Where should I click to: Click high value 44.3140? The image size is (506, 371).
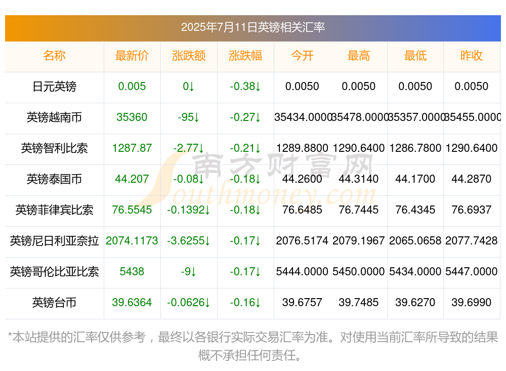359,179
